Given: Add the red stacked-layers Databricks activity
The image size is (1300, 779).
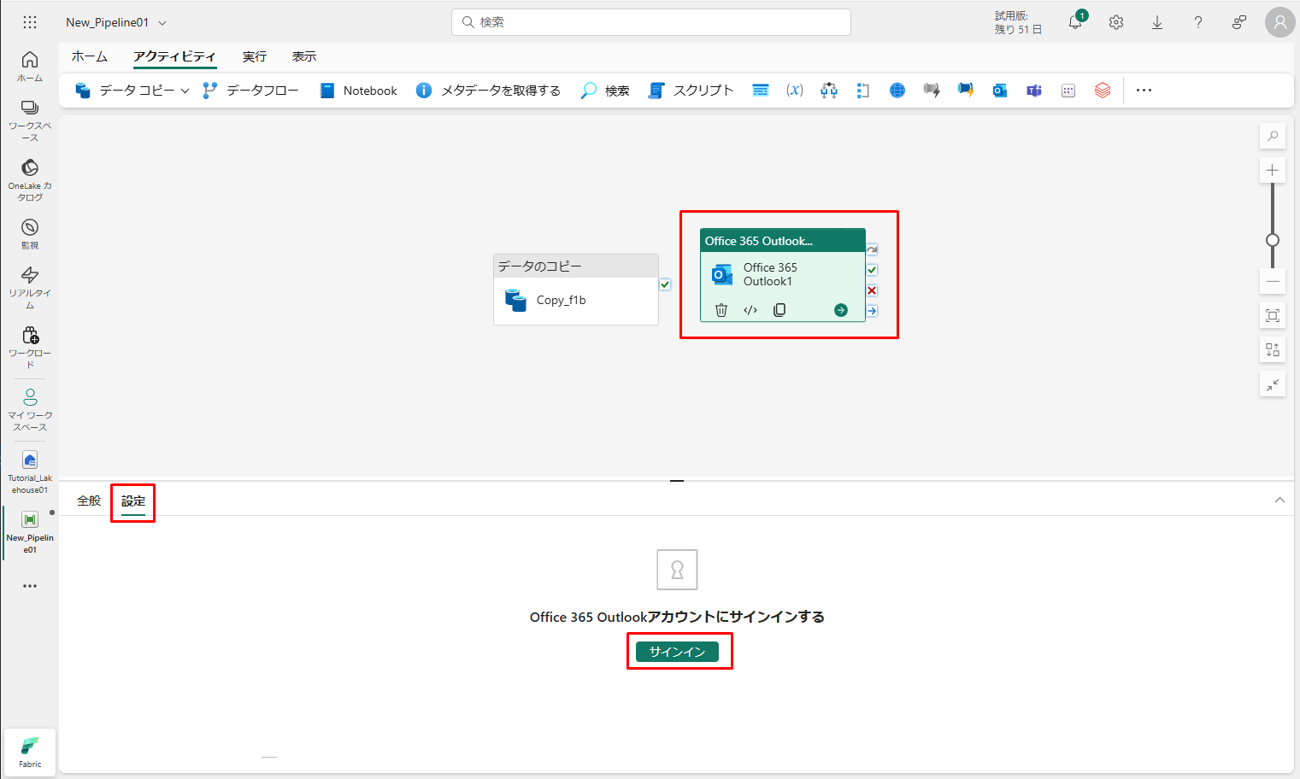Looking at the screenshot, I should [x=1103, y=91].
